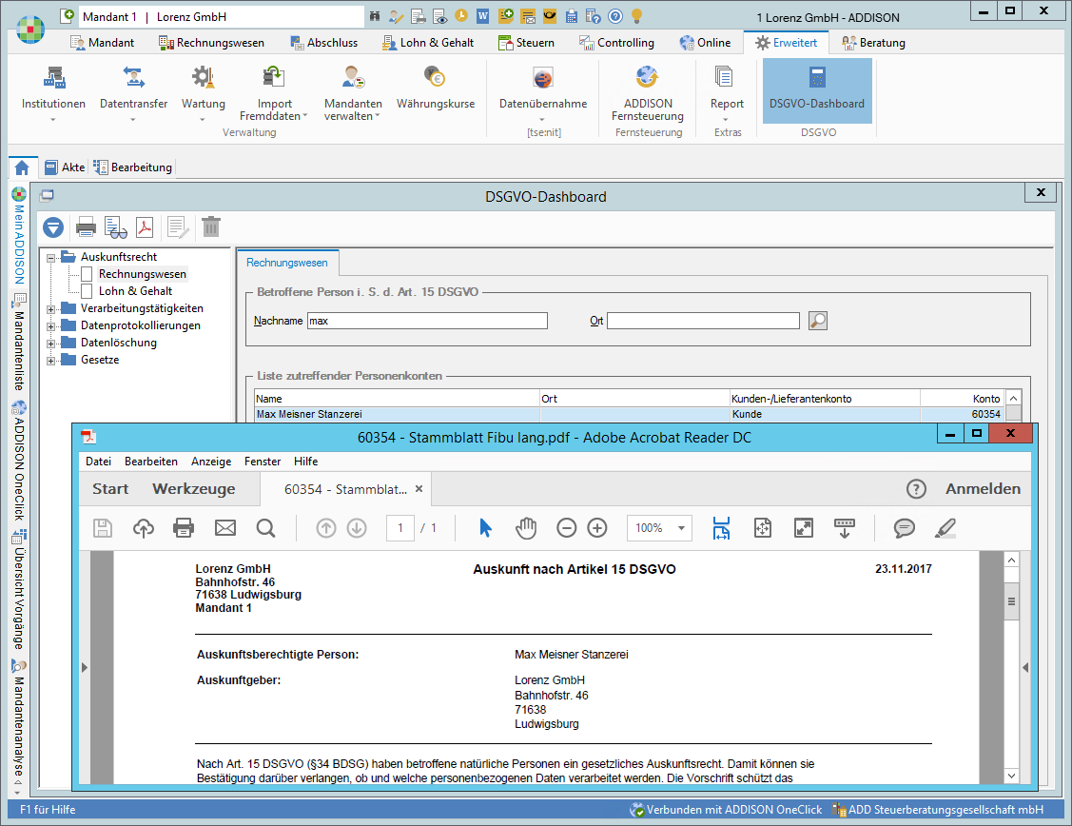Click the delete trash icon in dashboard toolbar
The image size is (1072, 826).
pos(211,226)
